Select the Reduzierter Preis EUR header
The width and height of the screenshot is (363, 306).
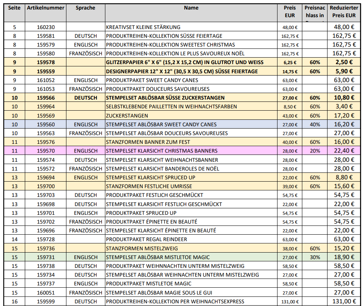point(344,13)
